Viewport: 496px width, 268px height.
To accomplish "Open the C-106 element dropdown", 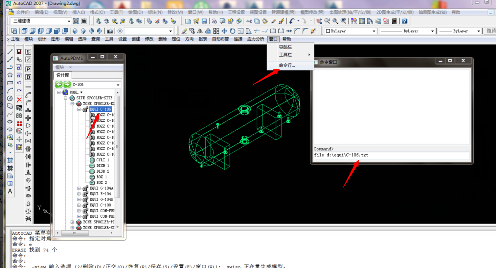I will [x=118, y=85].
